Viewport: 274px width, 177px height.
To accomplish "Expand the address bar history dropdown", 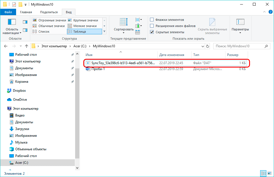I will [x=202, y=46].
